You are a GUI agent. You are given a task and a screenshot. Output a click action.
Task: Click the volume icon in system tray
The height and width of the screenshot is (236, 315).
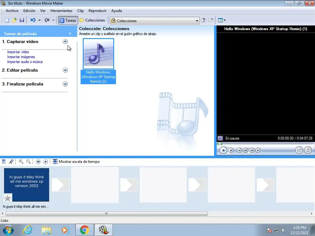(284, 230)
